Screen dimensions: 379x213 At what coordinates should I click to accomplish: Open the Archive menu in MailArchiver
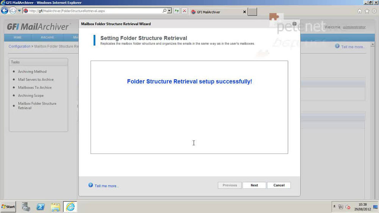coord(47,37)
